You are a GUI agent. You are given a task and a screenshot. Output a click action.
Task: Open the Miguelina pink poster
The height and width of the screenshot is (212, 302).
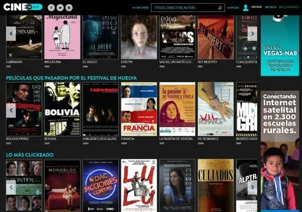click(62, 37)
